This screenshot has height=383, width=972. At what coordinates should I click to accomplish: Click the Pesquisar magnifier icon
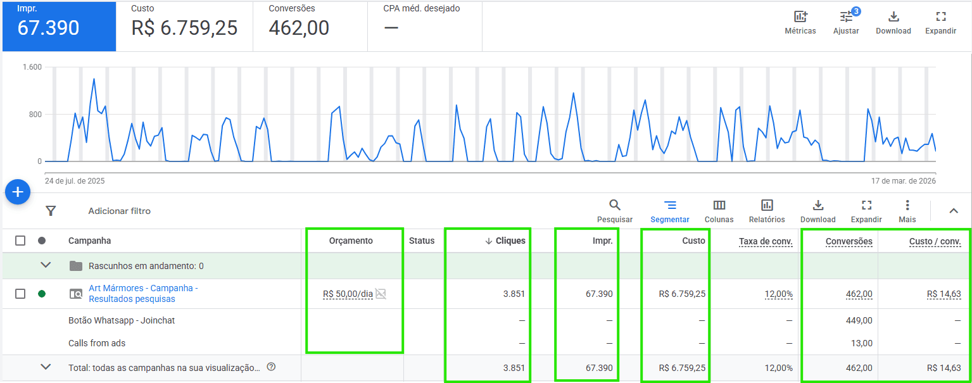614,206
